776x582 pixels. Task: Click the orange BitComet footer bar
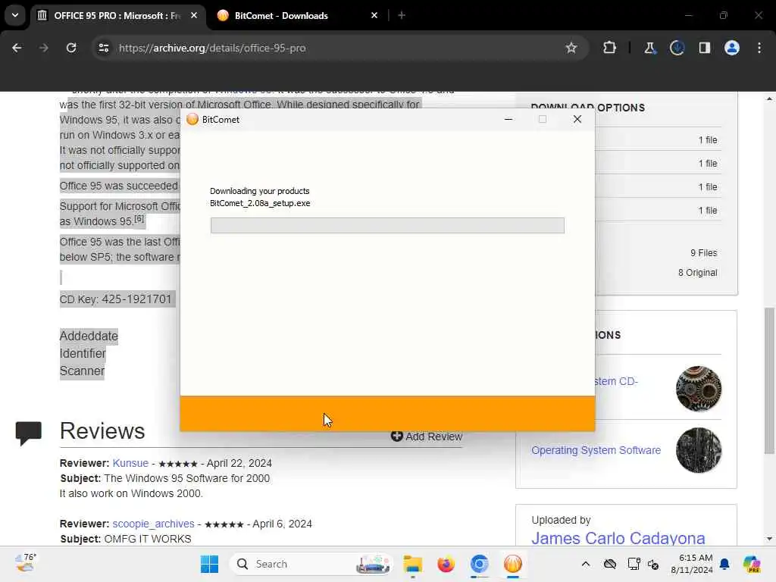(387, 413)
